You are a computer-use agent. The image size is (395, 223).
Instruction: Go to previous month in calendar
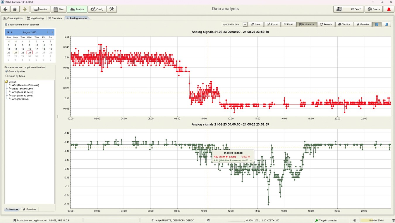click(12, 32)
